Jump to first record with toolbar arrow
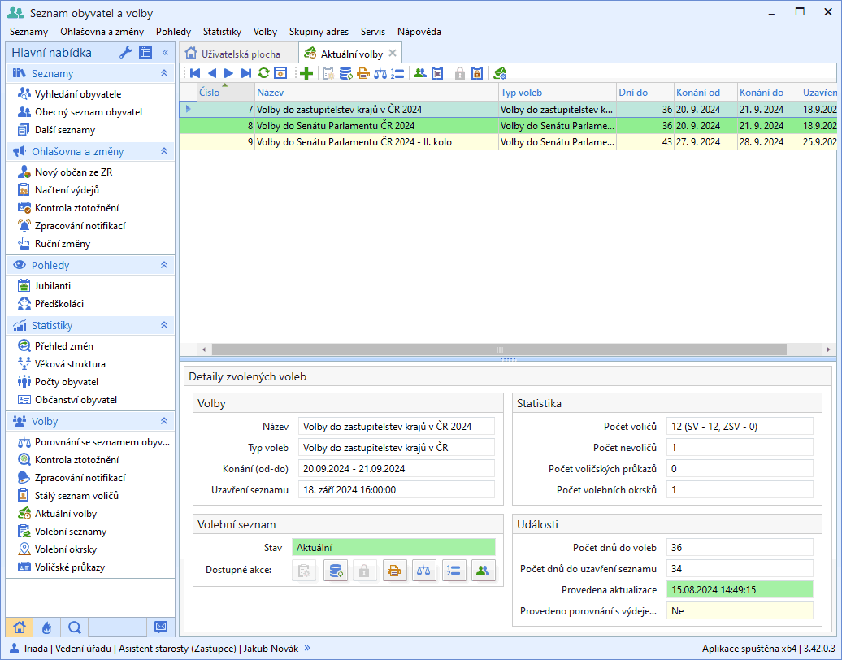 click(x=195, y=73)
